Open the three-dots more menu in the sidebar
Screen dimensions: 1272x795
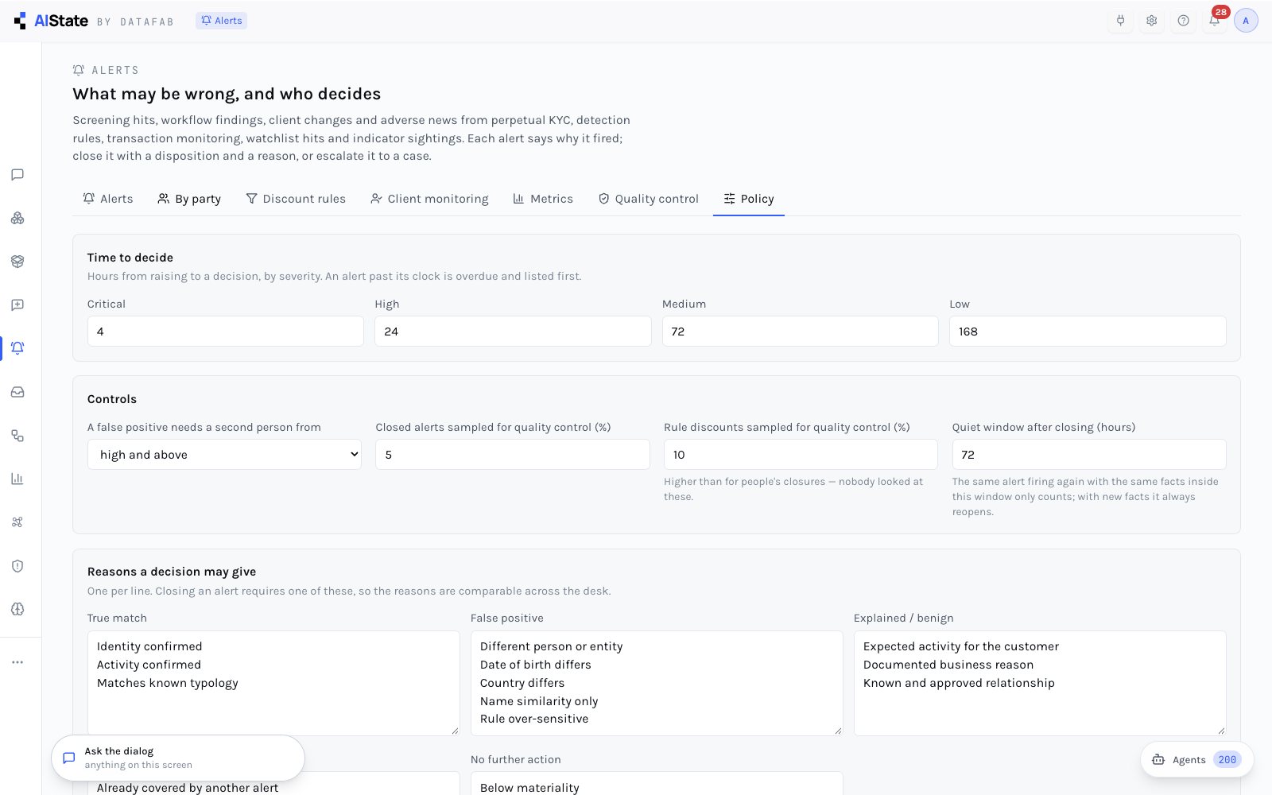[x=17, y=662]
